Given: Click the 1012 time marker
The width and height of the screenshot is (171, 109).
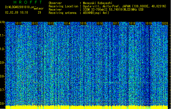Looking at the screenshot, I should pos(35,23).
